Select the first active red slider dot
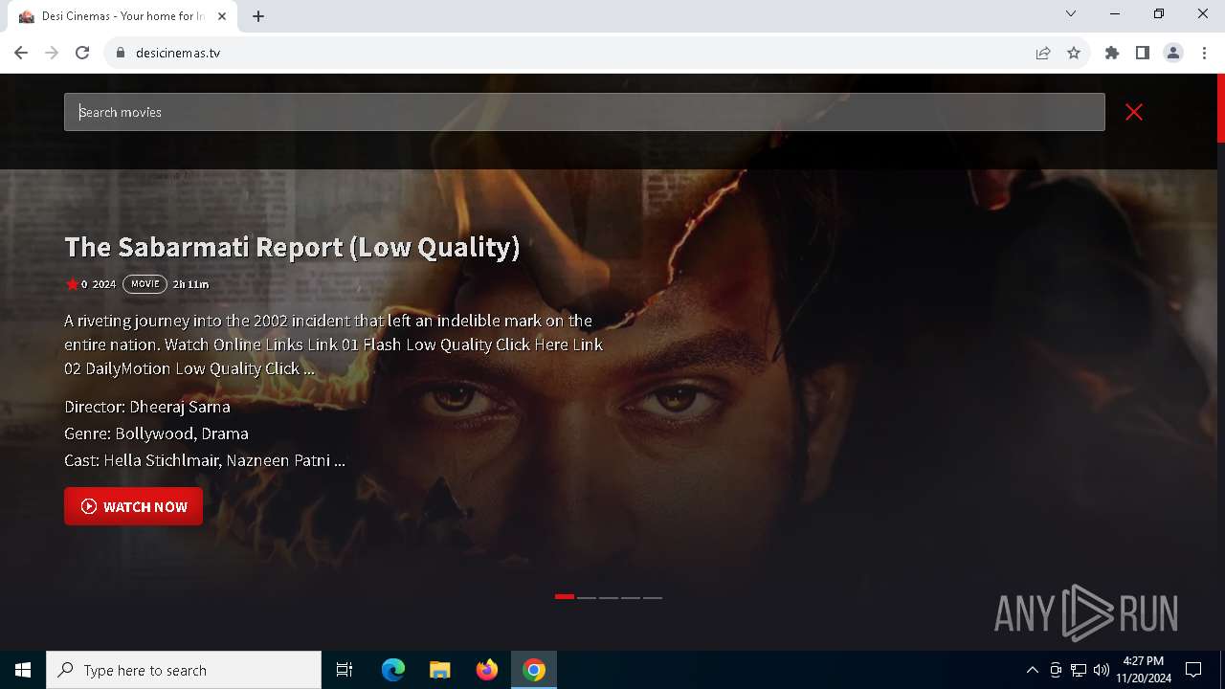 tap(565, 597)
